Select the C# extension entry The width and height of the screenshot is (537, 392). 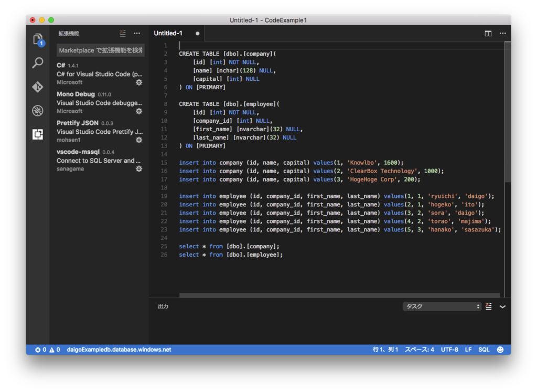click(99, 73)
